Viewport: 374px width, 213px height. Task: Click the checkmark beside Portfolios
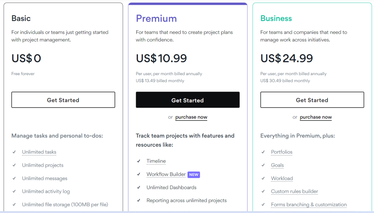263,152
